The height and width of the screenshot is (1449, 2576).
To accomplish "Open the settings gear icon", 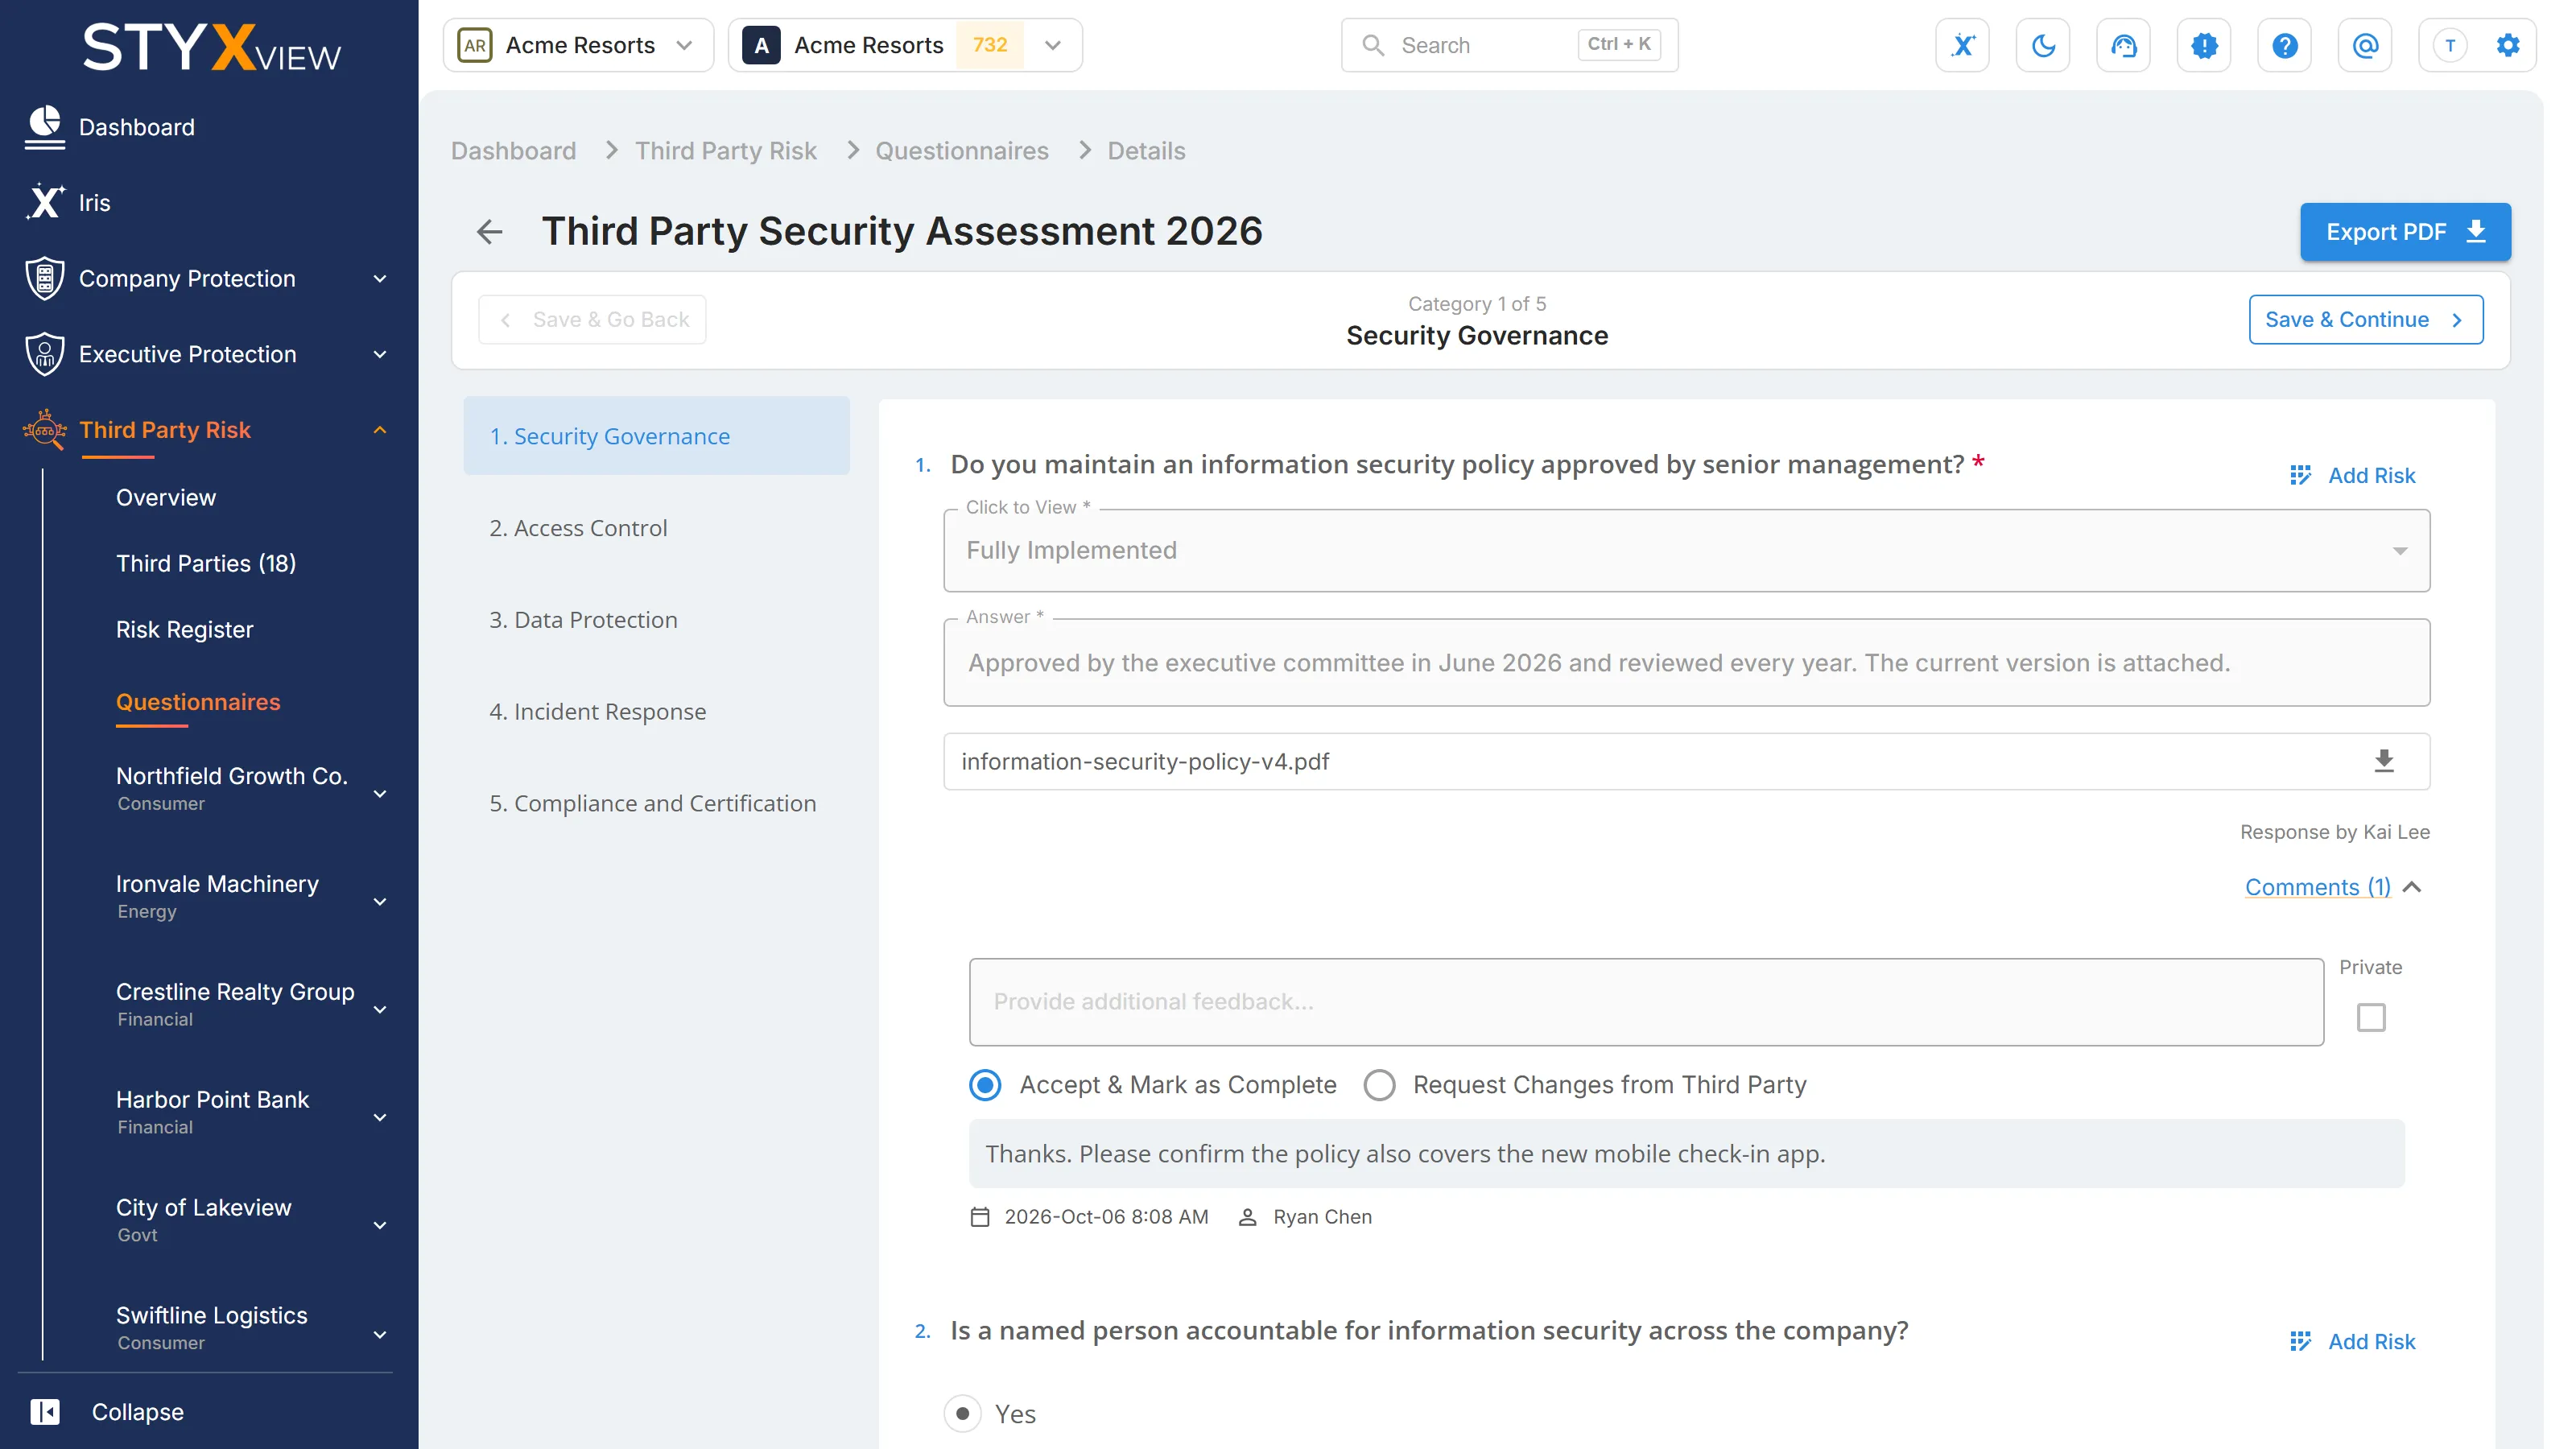I will click(2508, 45).
